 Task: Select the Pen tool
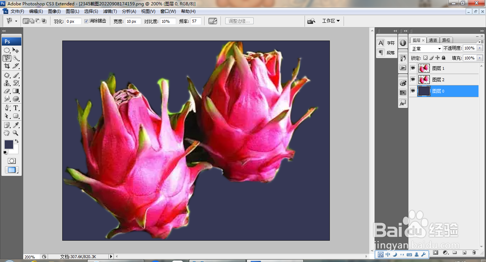tap(7, 108)
